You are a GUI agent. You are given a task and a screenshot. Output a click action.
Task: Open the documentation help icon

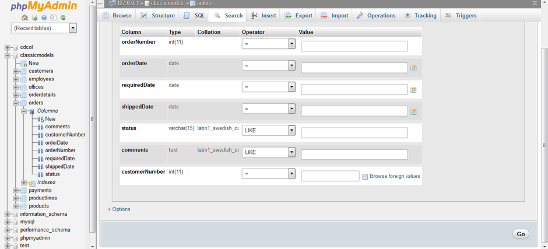44,17
